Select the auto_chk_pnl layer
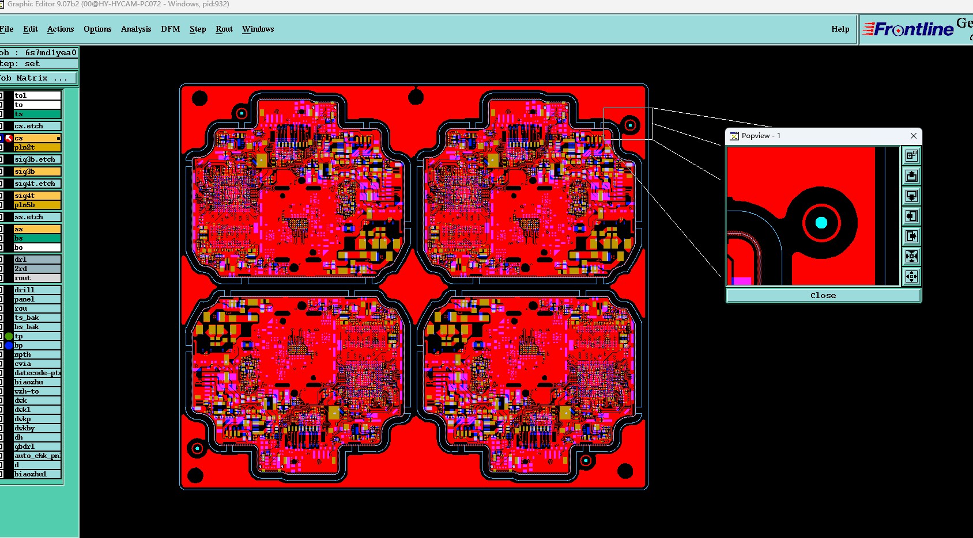973x538 pixels. point(37,456)
